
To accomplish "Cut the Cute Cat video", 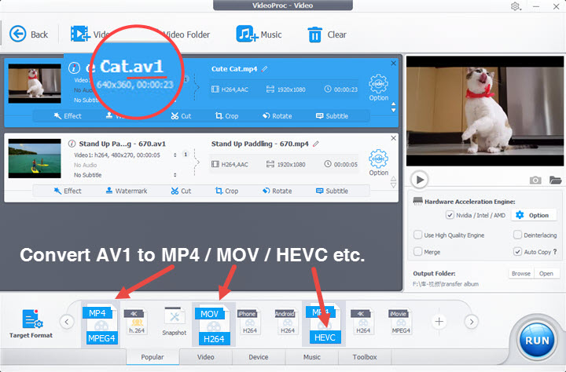I will tap(181, 116).
